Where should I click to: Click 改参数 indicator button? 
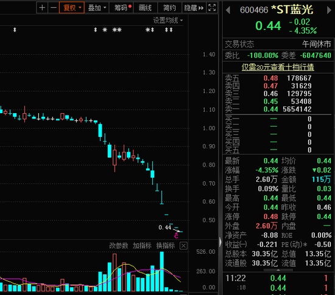pyautogui.click(x=119, y=246)
